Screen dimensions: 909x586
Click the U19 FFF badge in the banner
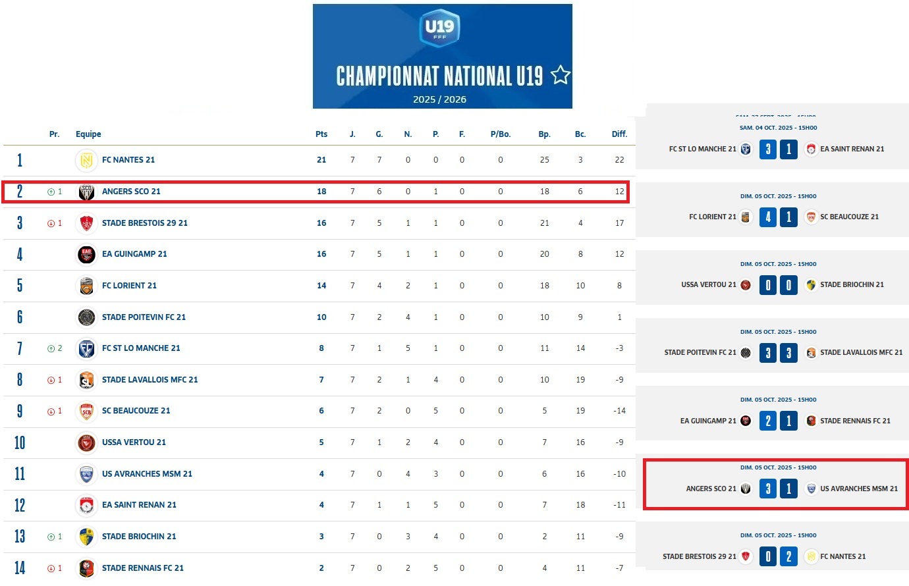pyautogui.click(x=439, y=28)
